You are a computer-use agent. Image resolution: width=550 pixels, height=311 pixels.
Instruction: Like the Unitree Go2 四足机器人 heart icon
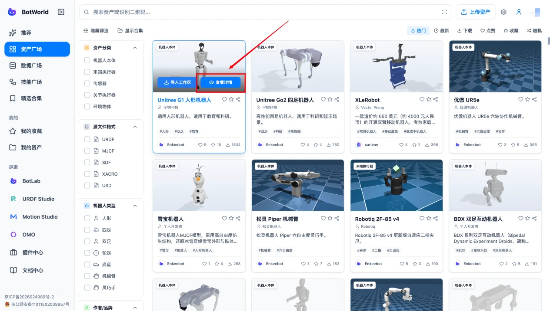pyautogui.click(x=323, y=100)
